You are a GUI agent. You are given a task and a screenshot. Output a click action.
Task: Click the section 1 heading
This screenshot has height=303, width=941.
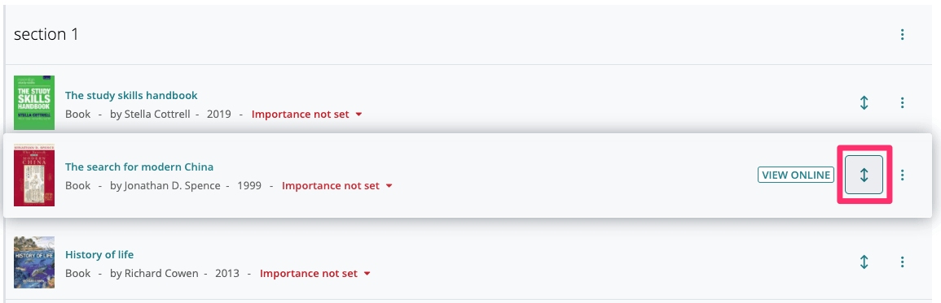pos(46,35)
